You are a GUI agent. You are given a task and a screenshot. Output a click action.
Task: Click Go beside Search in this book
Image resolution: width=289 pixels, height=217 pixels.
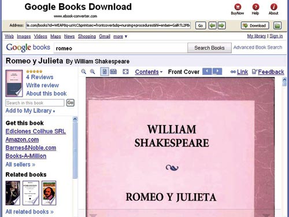[71, 102]
